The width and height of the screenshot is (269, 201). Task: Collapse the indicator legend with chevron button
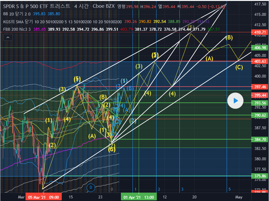click(8, 38)
